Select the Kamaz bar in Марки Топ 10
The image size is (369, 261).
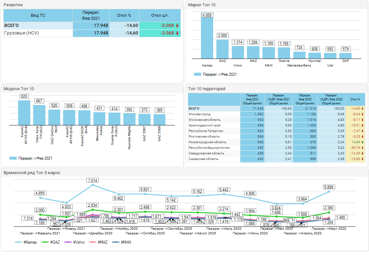(207, 37)
